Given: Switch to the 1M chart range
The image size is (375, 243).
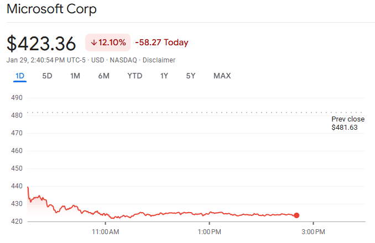Looking at the screenshot, I should click(x=75, y=76).
